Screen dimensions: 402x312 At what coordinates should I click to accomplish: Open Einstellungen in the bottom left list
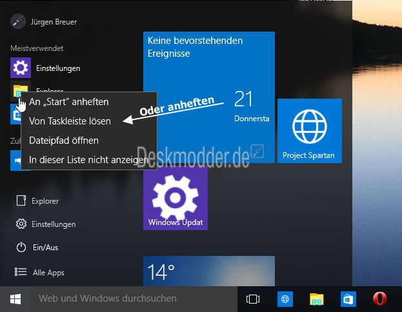[x=46, y=224]
